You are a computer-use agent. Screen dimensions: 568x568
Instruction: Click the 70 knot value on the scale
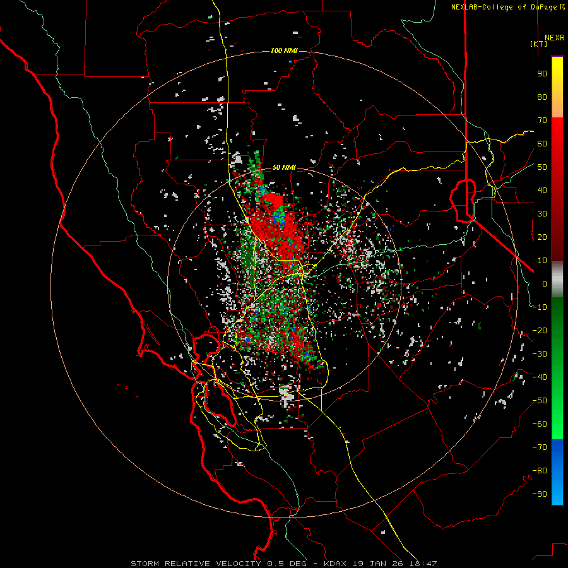tap(542, 121)
